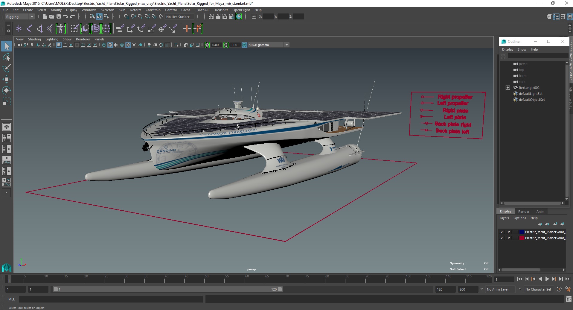Play the animation forwards
Screen dimensions: 573x310
(547, 279)
